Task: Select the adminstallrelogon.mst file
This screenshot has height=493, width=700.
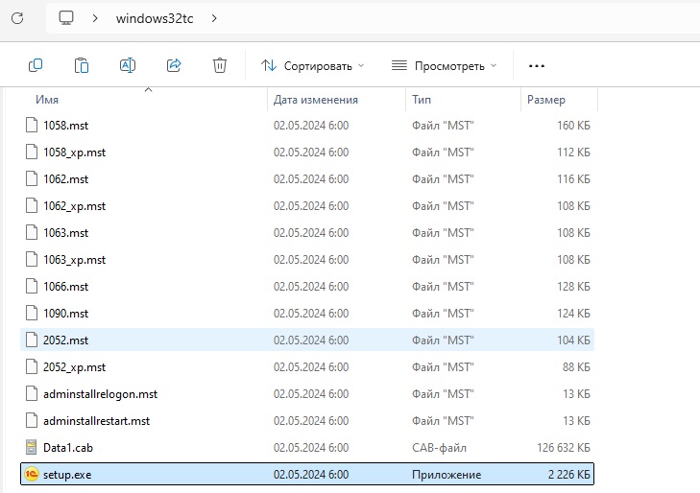Action: click(99, 394)
